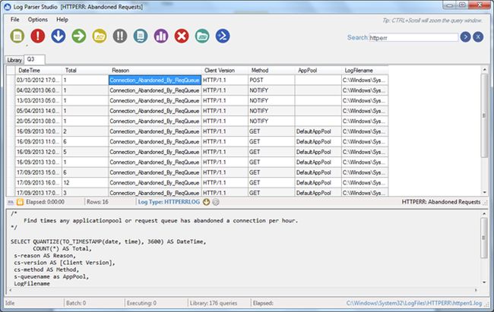Image resolution: width=494 pixels, height=312 pixels.
Task: Click the teal document export icon
Action: [141, 36]
